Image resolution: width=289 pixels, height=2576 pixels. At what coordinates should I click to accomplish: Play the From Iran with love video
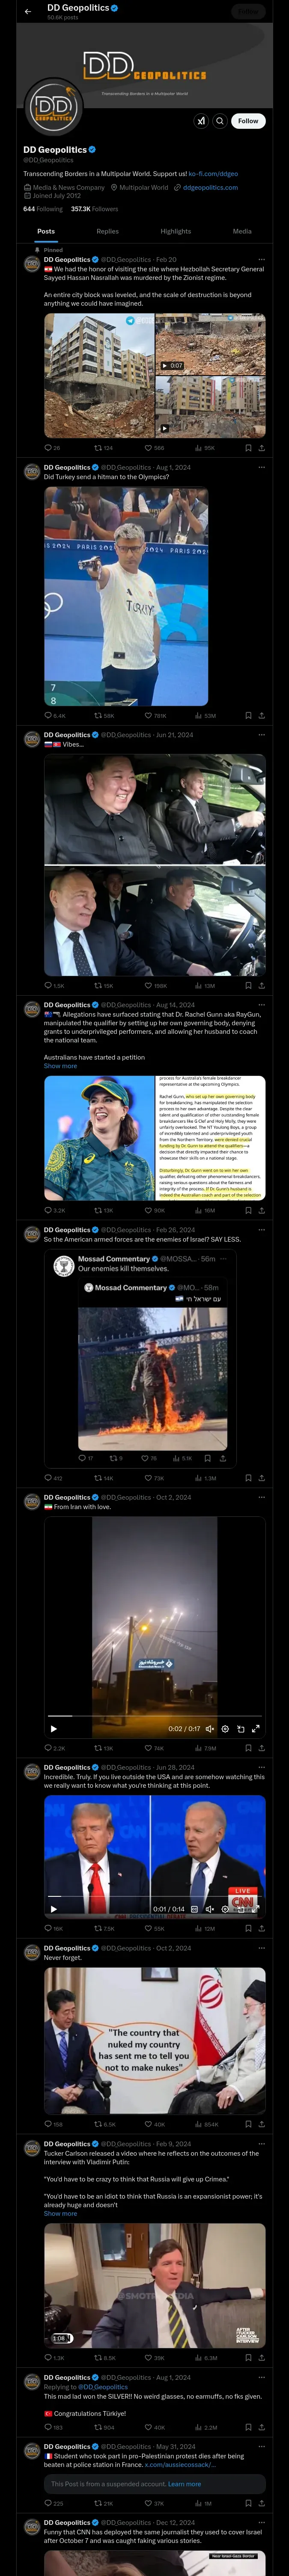(x=54, y=1728)
